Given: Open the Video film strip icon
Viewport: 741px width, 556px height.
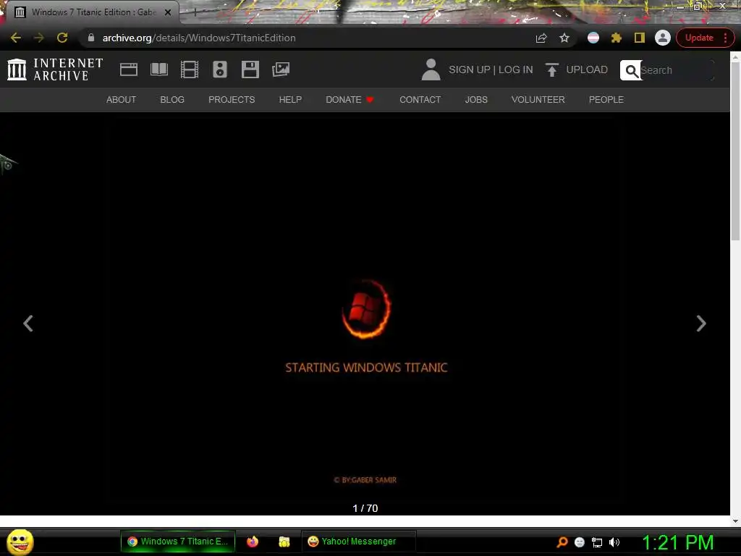Looking at the screenshot, I should [x=190, y=69].
